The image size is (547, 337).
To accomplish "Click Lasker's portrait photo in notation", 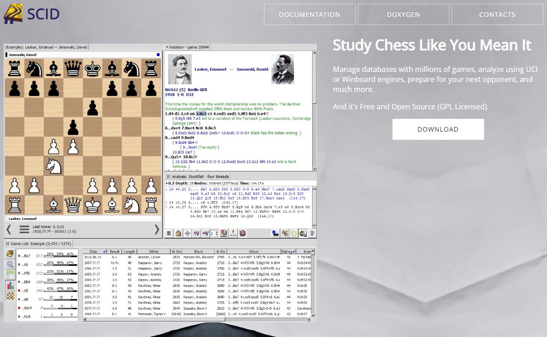I will 180,69.
